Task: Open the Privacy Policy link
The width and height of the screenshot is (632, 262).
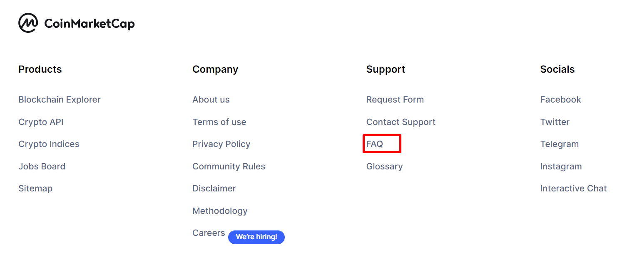Action: point(221,144)
